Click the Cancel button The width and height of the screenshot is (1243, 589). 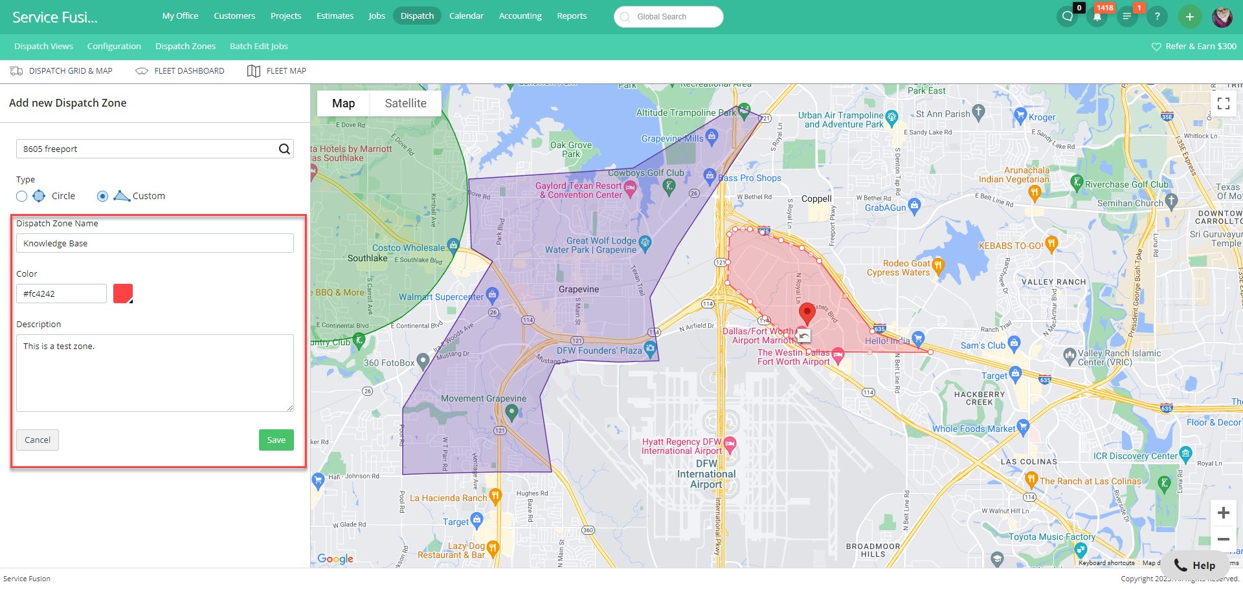38,440
